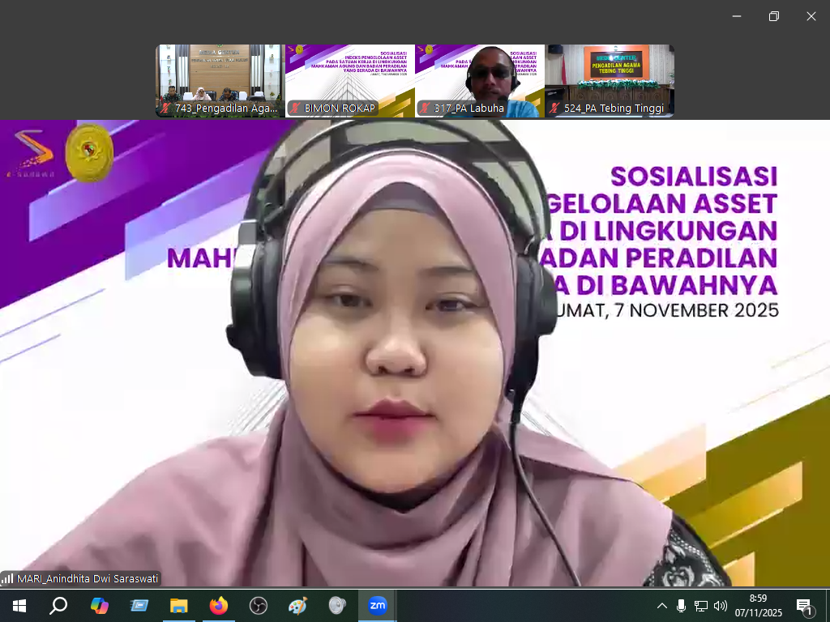This screenshot has width=830, height=622.
Task: Select the 317_PA Labuha participant video
Action: click(x=479, y=81)
